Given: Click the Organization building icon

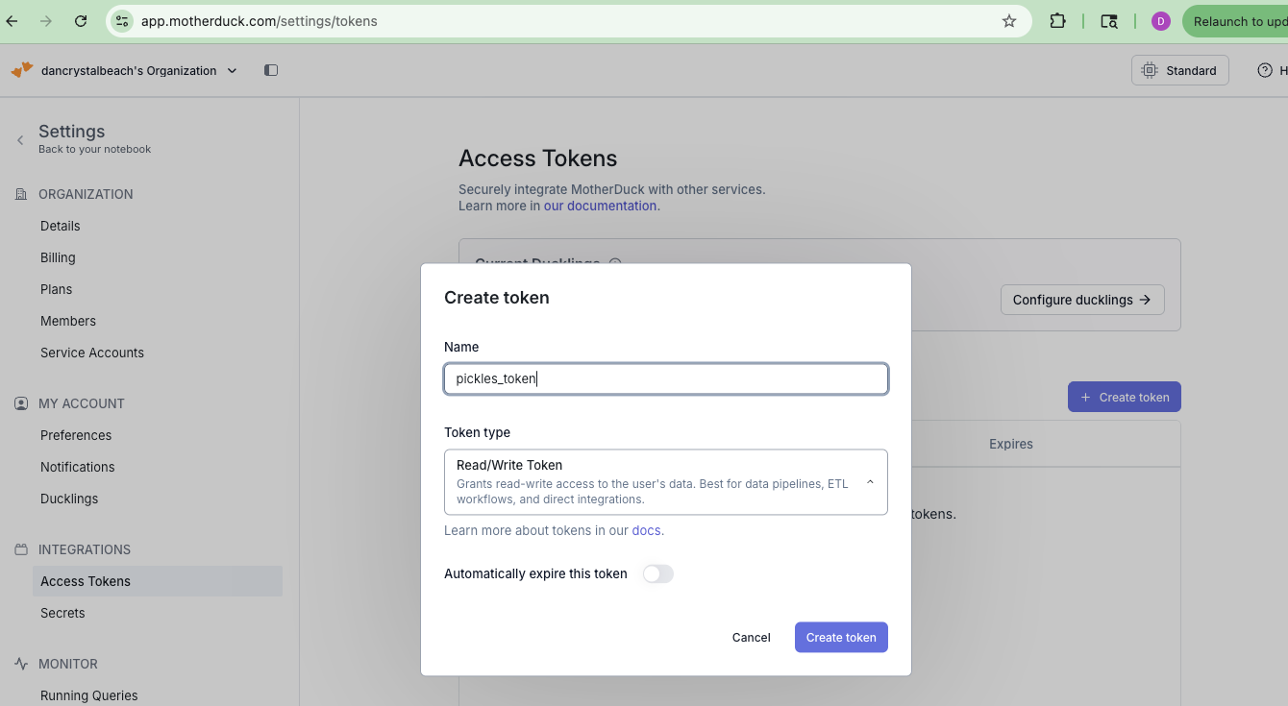Looking at the screenshot, I should pos(21,194).
